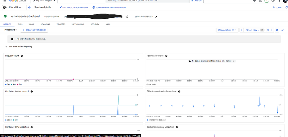This screenshot has height=137, width=288.
Task: Open the YAML tab
Action: [108, 24]
